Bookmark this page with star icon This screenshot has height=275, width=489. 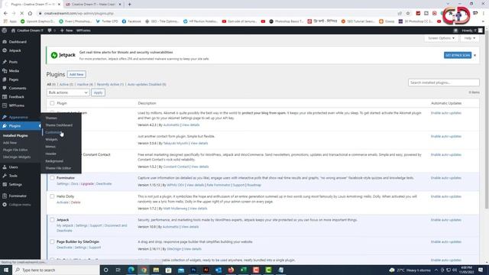(408, 14)
